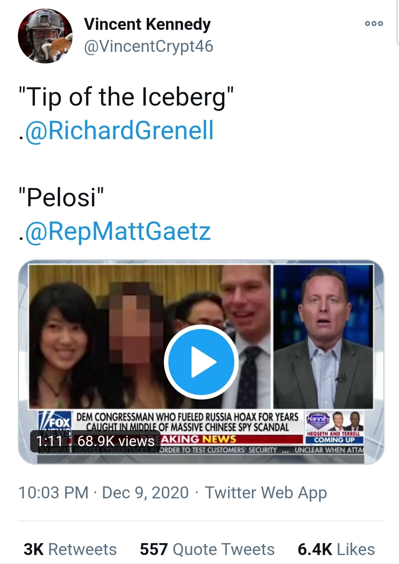Open the 10:03 PM Dec 9, 2020 timestamp
Viewport: 399px width, 564px height.
click(x=104, y=492)
